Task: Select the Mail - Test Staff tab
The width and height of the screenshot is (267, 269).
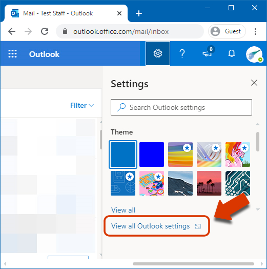Action: tap(66, 13)
